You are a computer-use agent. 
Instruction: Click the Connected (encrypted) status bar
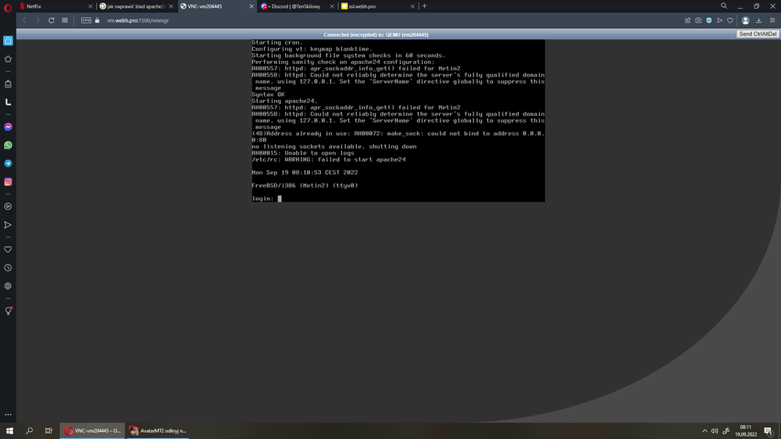pyautogui.click(x=376, y=34)
